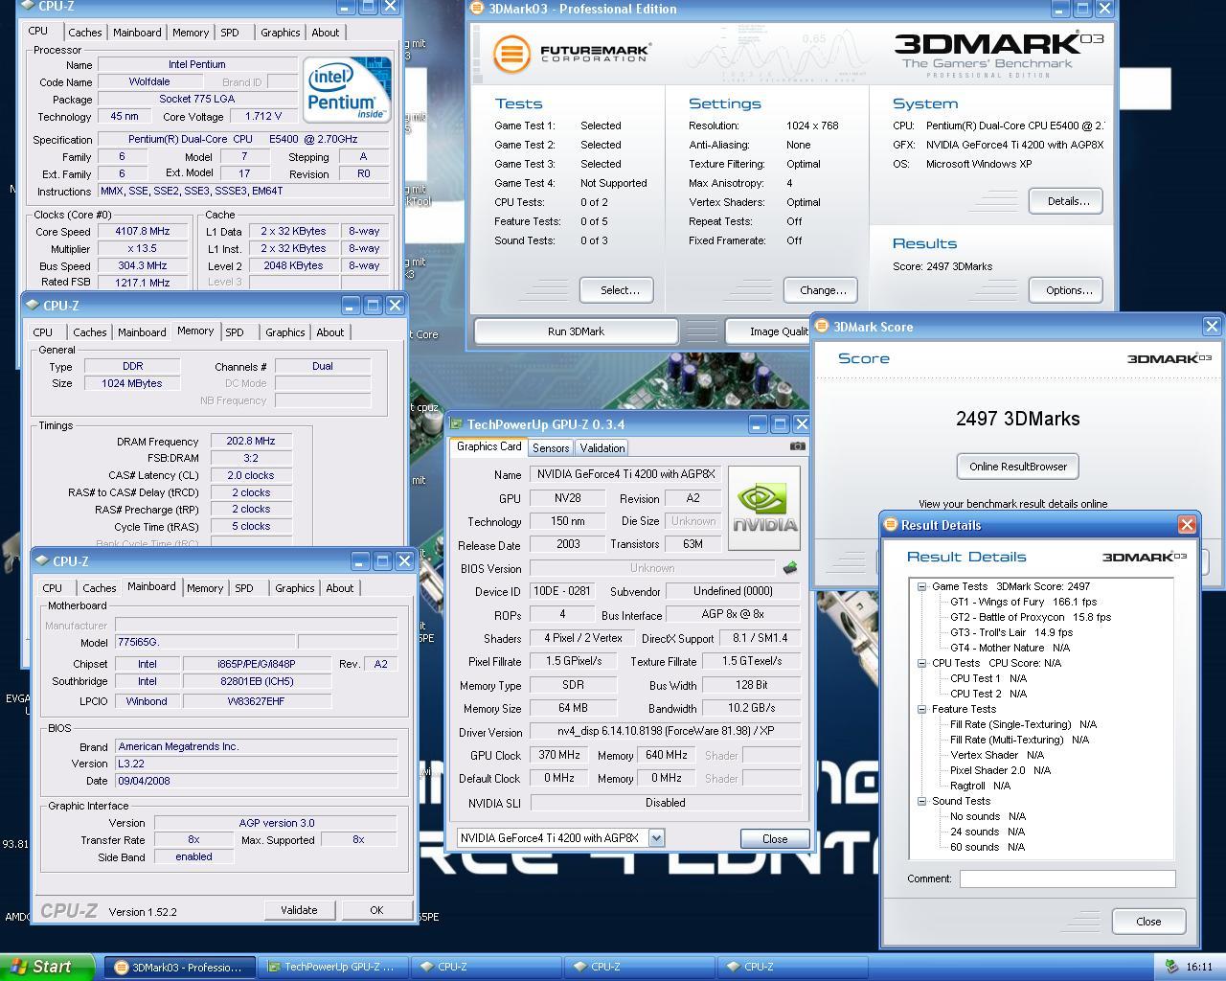This screenshot has width=1226, height=981.
Task: Click the Driver Version field in GPU-Z
Action: pyautogui.click(x=666, y=731)
